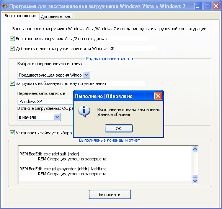Minimize the main program window

click(x=198, y=6)
